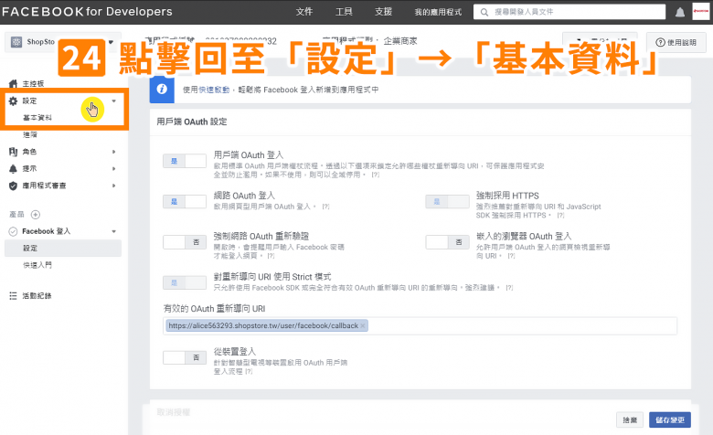Toggle Strict 模式 redirect URI switch

coord(185,282)
